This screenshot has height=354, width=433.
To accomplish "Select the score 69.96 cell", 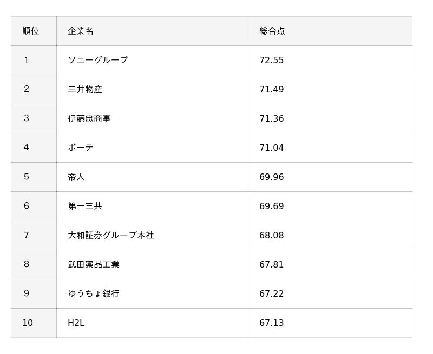I will click(x=272, y=177).
